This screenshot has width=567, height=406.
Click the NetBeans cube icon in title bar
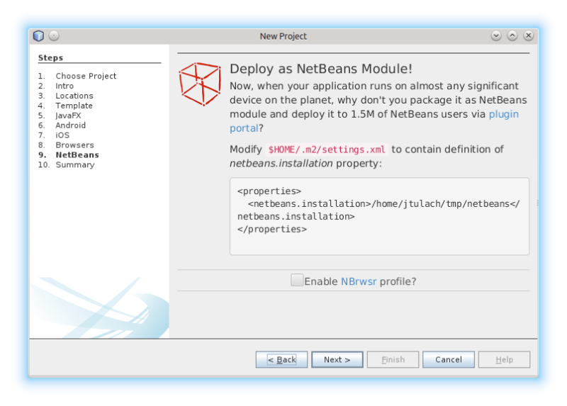click(x=38, y=36)
